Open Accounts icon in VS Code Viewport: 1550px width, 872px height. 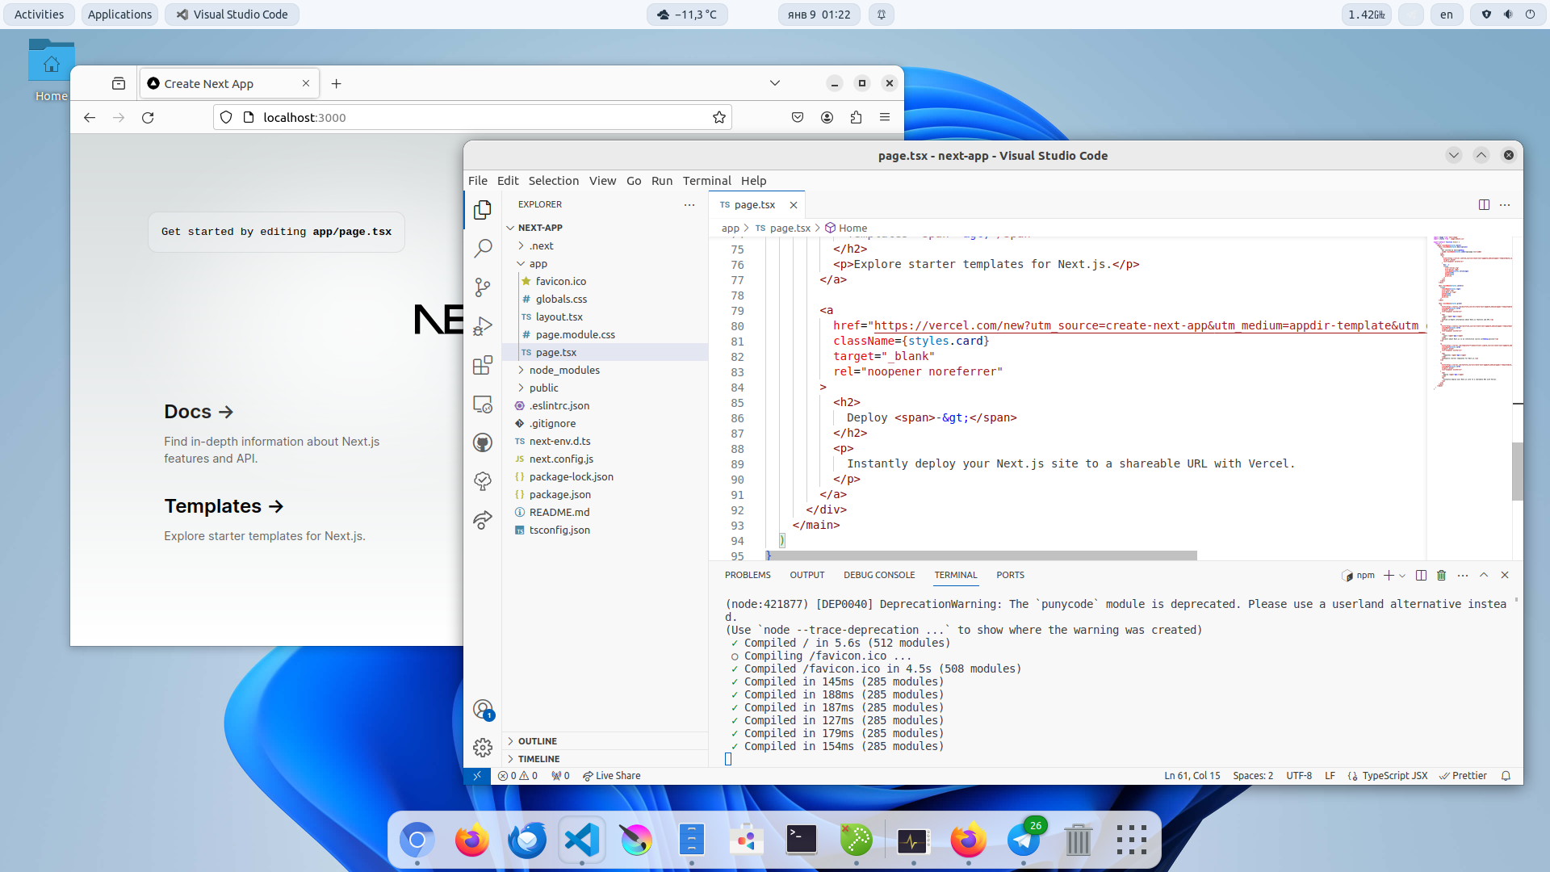483,710
